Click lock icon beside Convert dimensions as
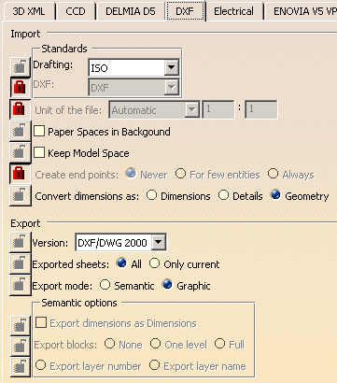The height and width of the screenshot is (383, 337). [x=21, y=195]
